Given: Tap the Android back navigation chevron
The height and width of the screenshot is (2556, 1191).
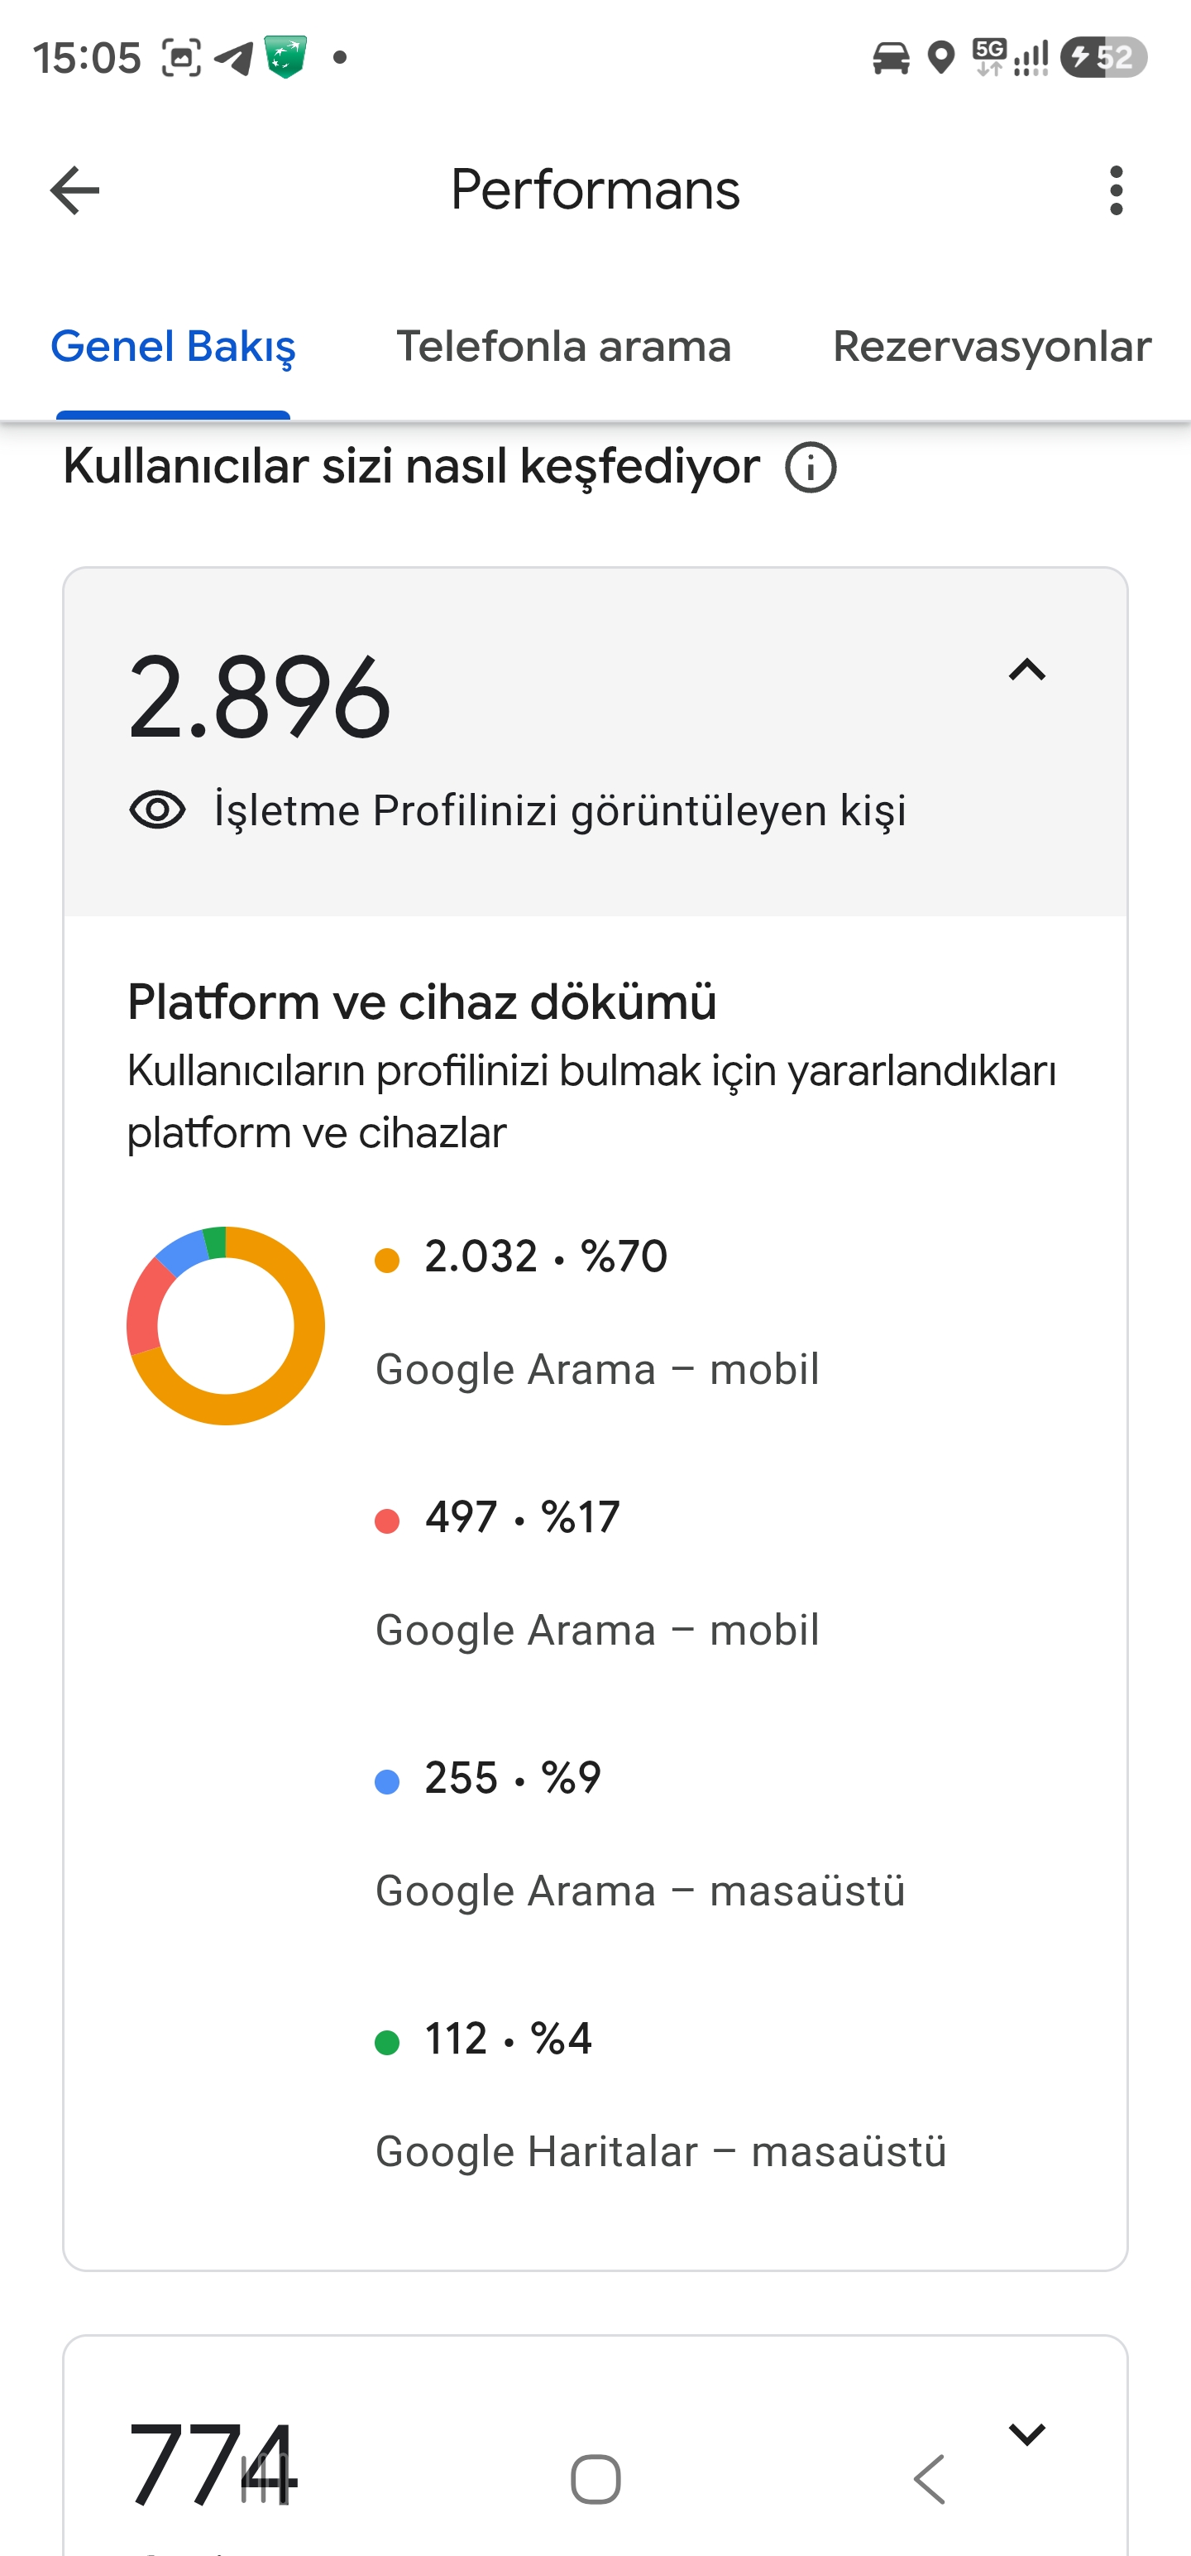Looking at the screenshot, I should pyautogui.click(x=928, y=2480).
